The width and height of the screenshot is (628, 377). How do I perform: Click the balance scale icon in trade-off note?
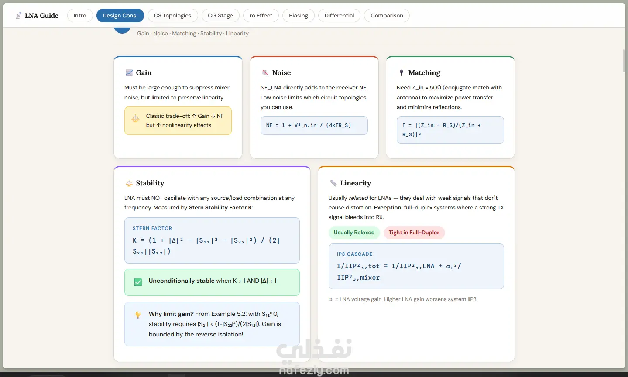[x=136, y=118]
